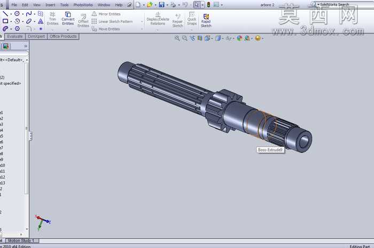Image resolution: width=374 pixels, height=248 pixels.
Task: Expand the New document dropdown arrow
Action: 144,5
